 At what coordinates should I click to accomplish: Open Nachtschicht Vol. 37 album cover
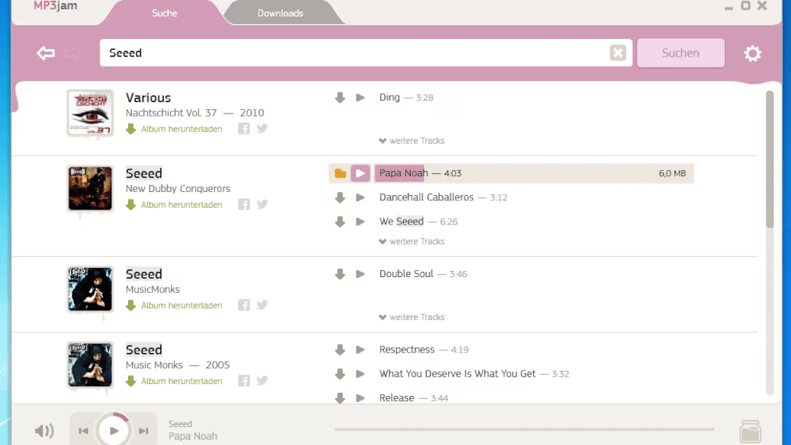click(x=90, y=113)
